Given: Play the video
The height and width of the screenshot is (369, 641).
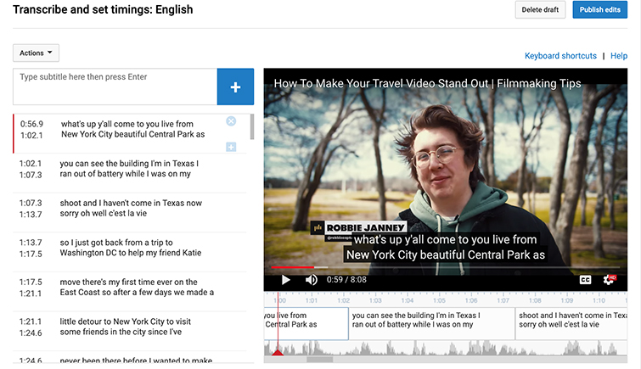Looking at the screenshot, I should 286,280.
